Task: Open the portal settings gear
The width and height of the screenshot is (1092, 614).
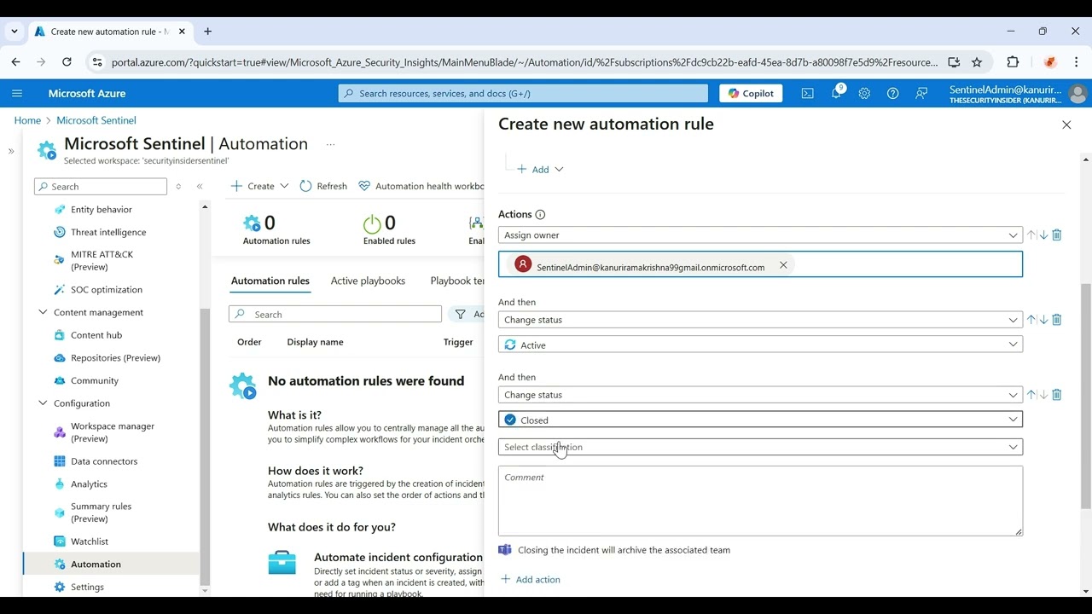Action: (864, 93)
